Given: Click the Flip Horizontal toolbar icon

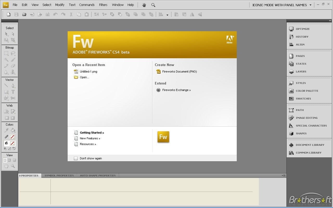Looking at the screenshot, I should point(192,15).
